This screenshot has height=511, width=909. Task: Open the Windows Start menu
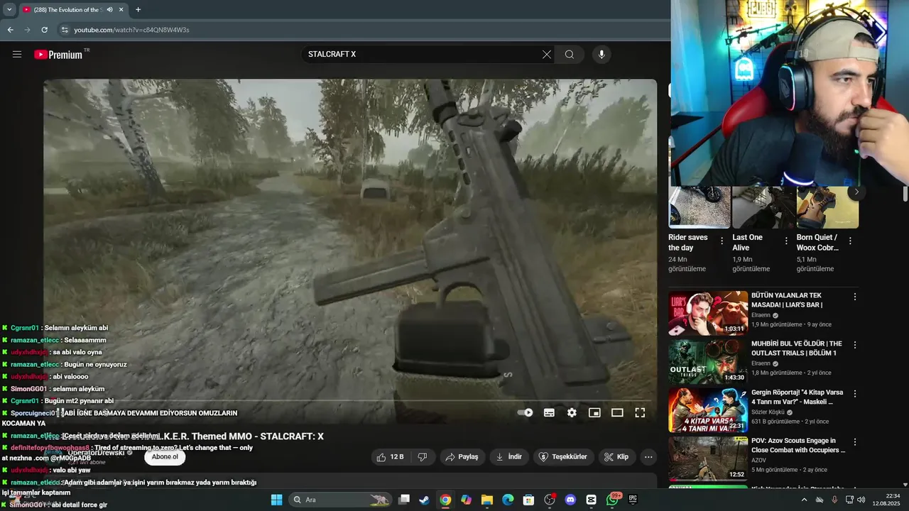click(276, 500)
